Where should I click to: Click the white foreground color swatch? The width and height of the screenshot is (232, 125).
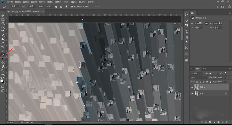(x=2, y=81)
